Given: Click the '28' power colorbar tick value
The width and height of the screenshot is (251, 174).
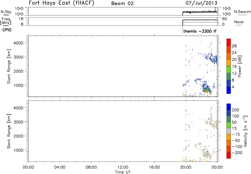Looking at the screenshot, I should pyautogui.click(x=234, y=46).
